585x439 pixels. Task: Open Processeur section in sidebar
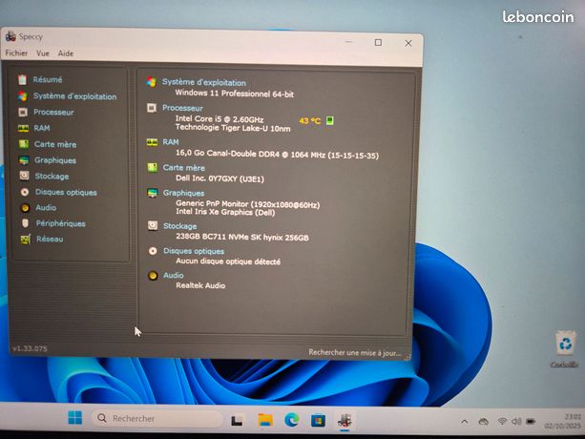tap(52, 113)
